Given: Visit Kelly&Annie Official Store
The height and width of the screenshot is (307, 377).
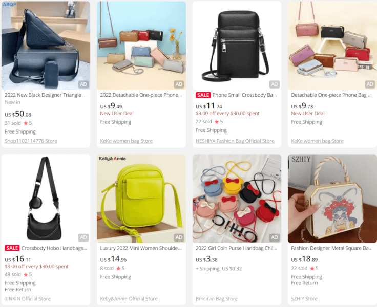Looking at the screenshot, I should pos(129,299).
